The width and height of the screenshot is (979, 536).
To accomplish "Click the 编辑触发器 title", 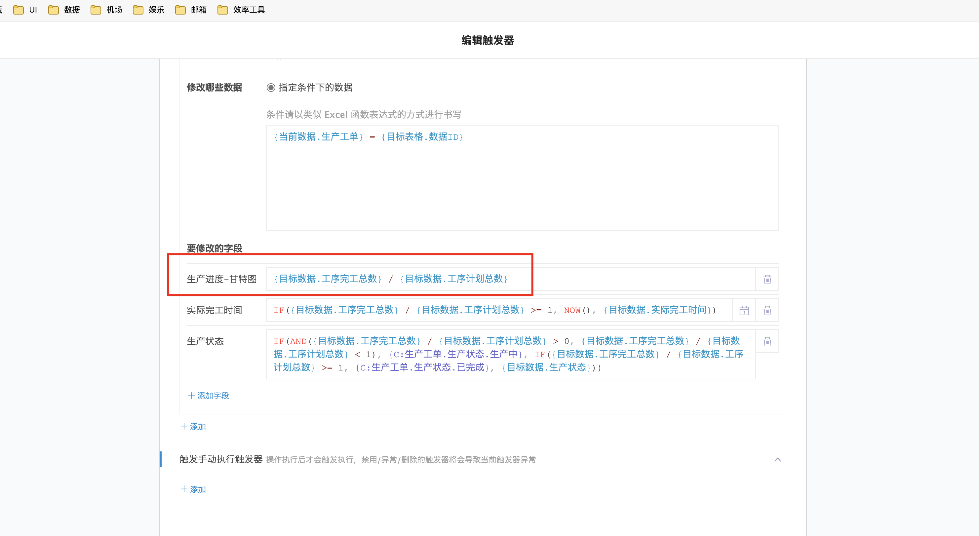I will pos(488,40).
